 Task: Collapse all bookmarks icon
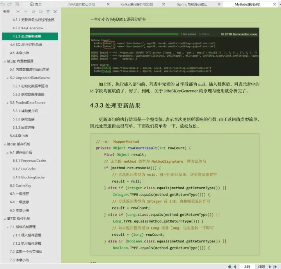[x=26, y=12]
